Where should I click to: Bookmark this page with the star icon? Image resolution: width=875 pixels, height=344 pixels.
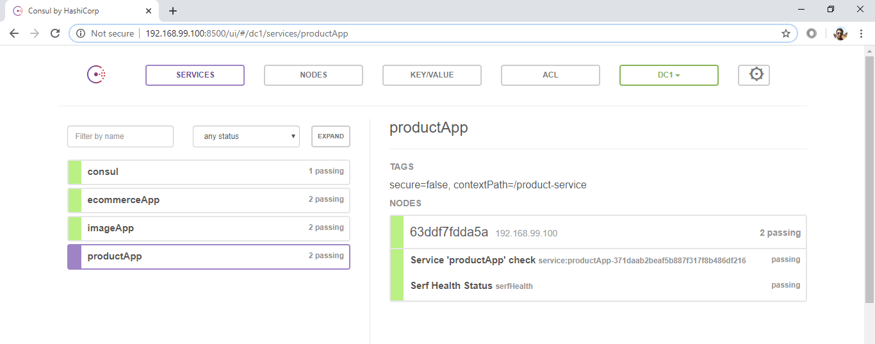coord(786,33)
